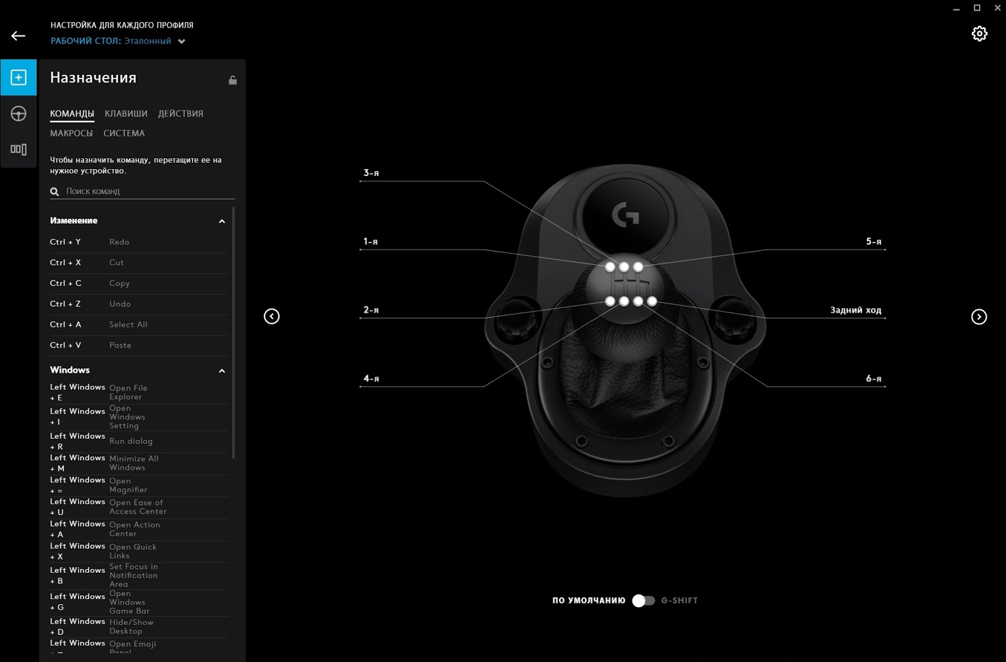Select the Задний ход assignment label
Screen dimensions: 1006x662
[x=856, y=310]
